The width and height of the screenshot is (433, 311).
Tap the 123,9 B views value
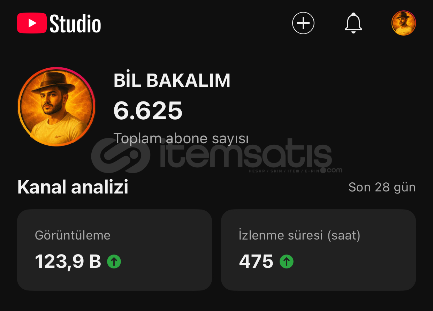(x=68, y=261)
